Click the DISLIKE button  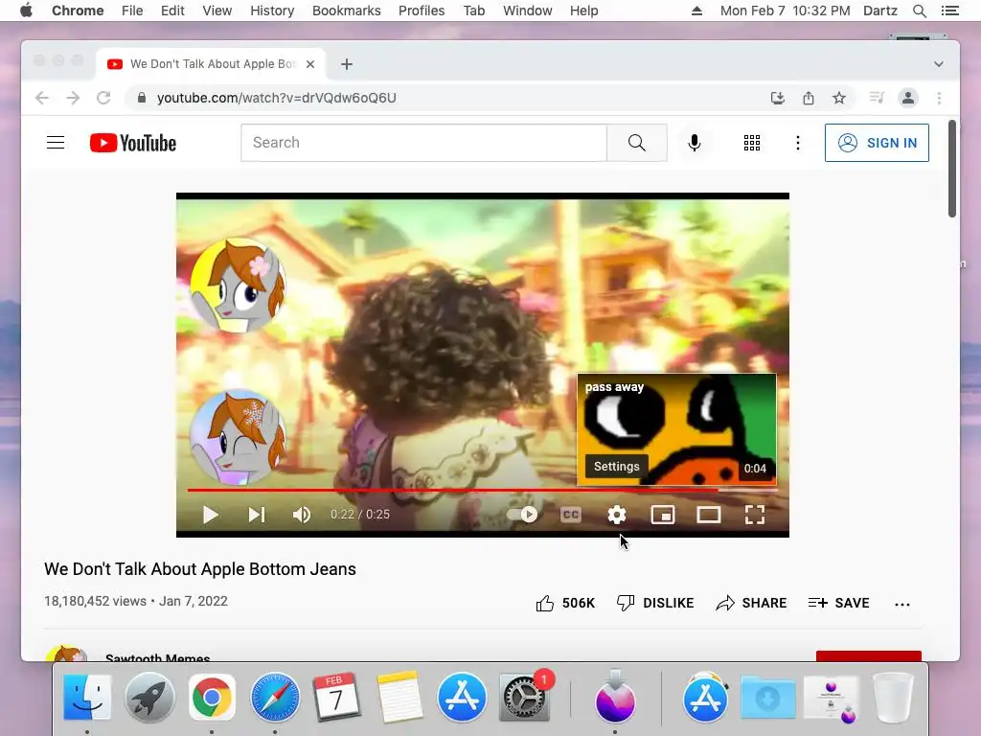coord(655,603)
